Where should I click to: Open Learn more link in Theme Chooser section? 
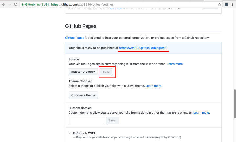click(x=153, y=86)
